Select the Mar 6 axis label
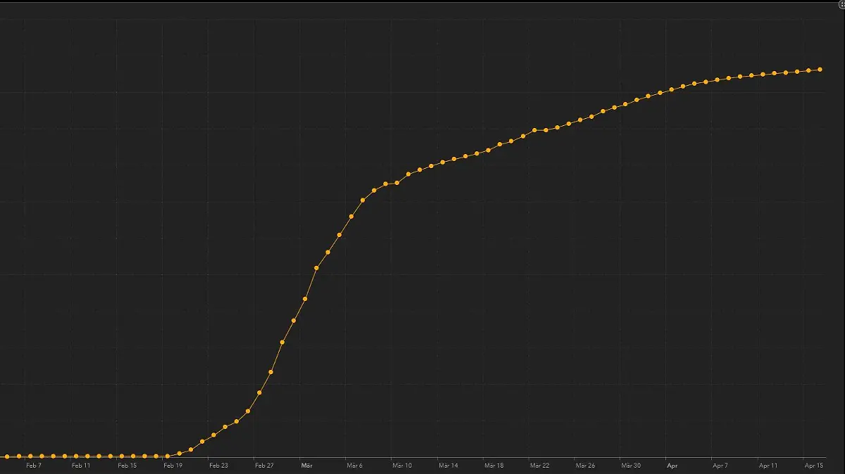The width and height of the screenshot is (845, 474). [354, 466]
